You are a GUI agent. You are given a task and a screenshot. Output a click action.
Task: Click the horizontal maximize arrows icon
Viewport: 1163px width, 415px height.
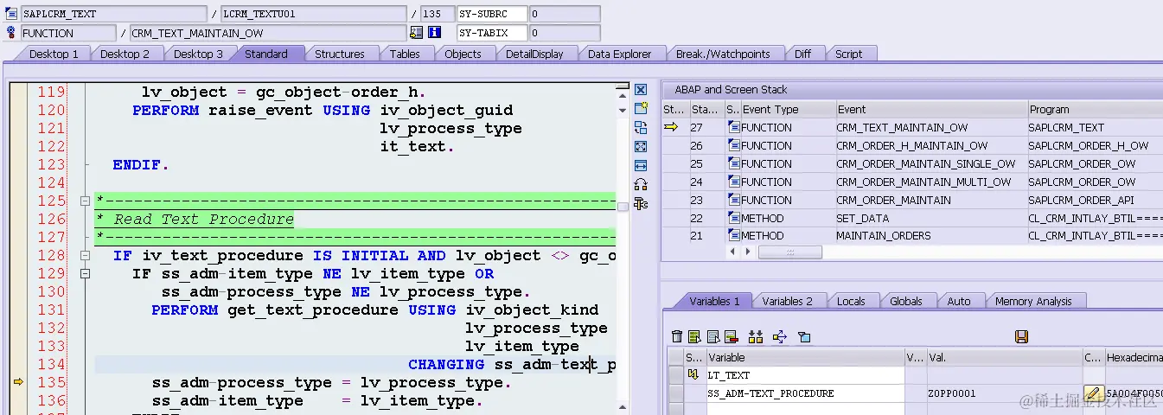tap(641, 165)
